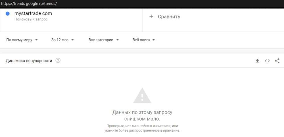284x137 pixels.
Task: Click the arrow beside Веб-поиск
Action: (x=154, y=40)
